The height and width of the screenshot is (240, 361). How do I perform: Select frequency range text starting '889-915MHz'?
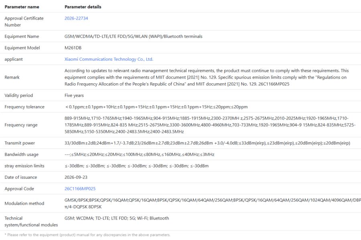[210, 125]
